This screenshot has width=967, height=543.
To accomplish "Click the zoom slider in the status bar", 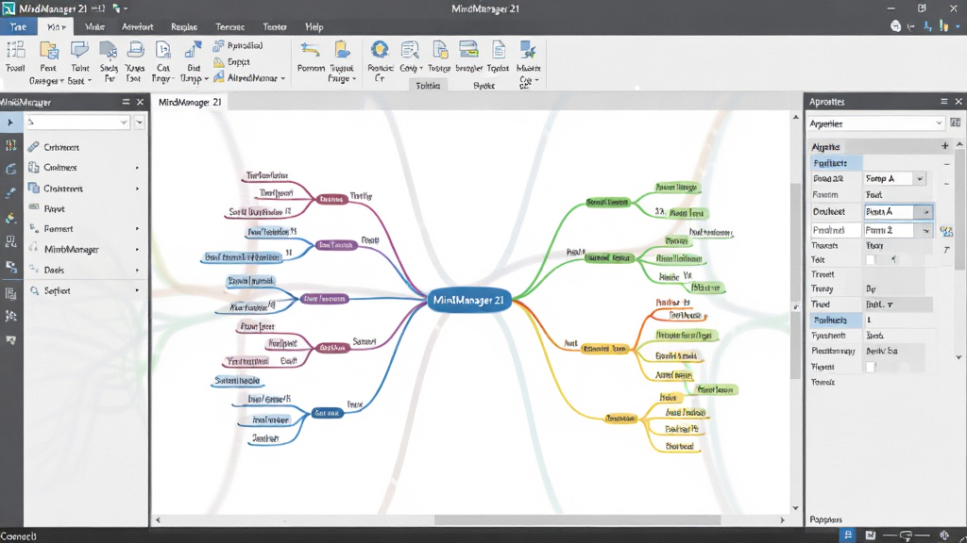I will 906,535.
